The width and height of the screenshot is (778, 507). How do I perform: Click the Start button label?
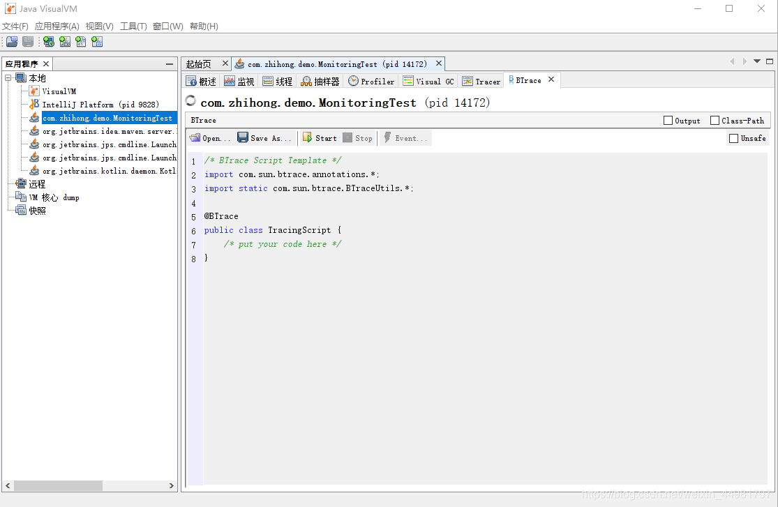click(x=326, y=138)
